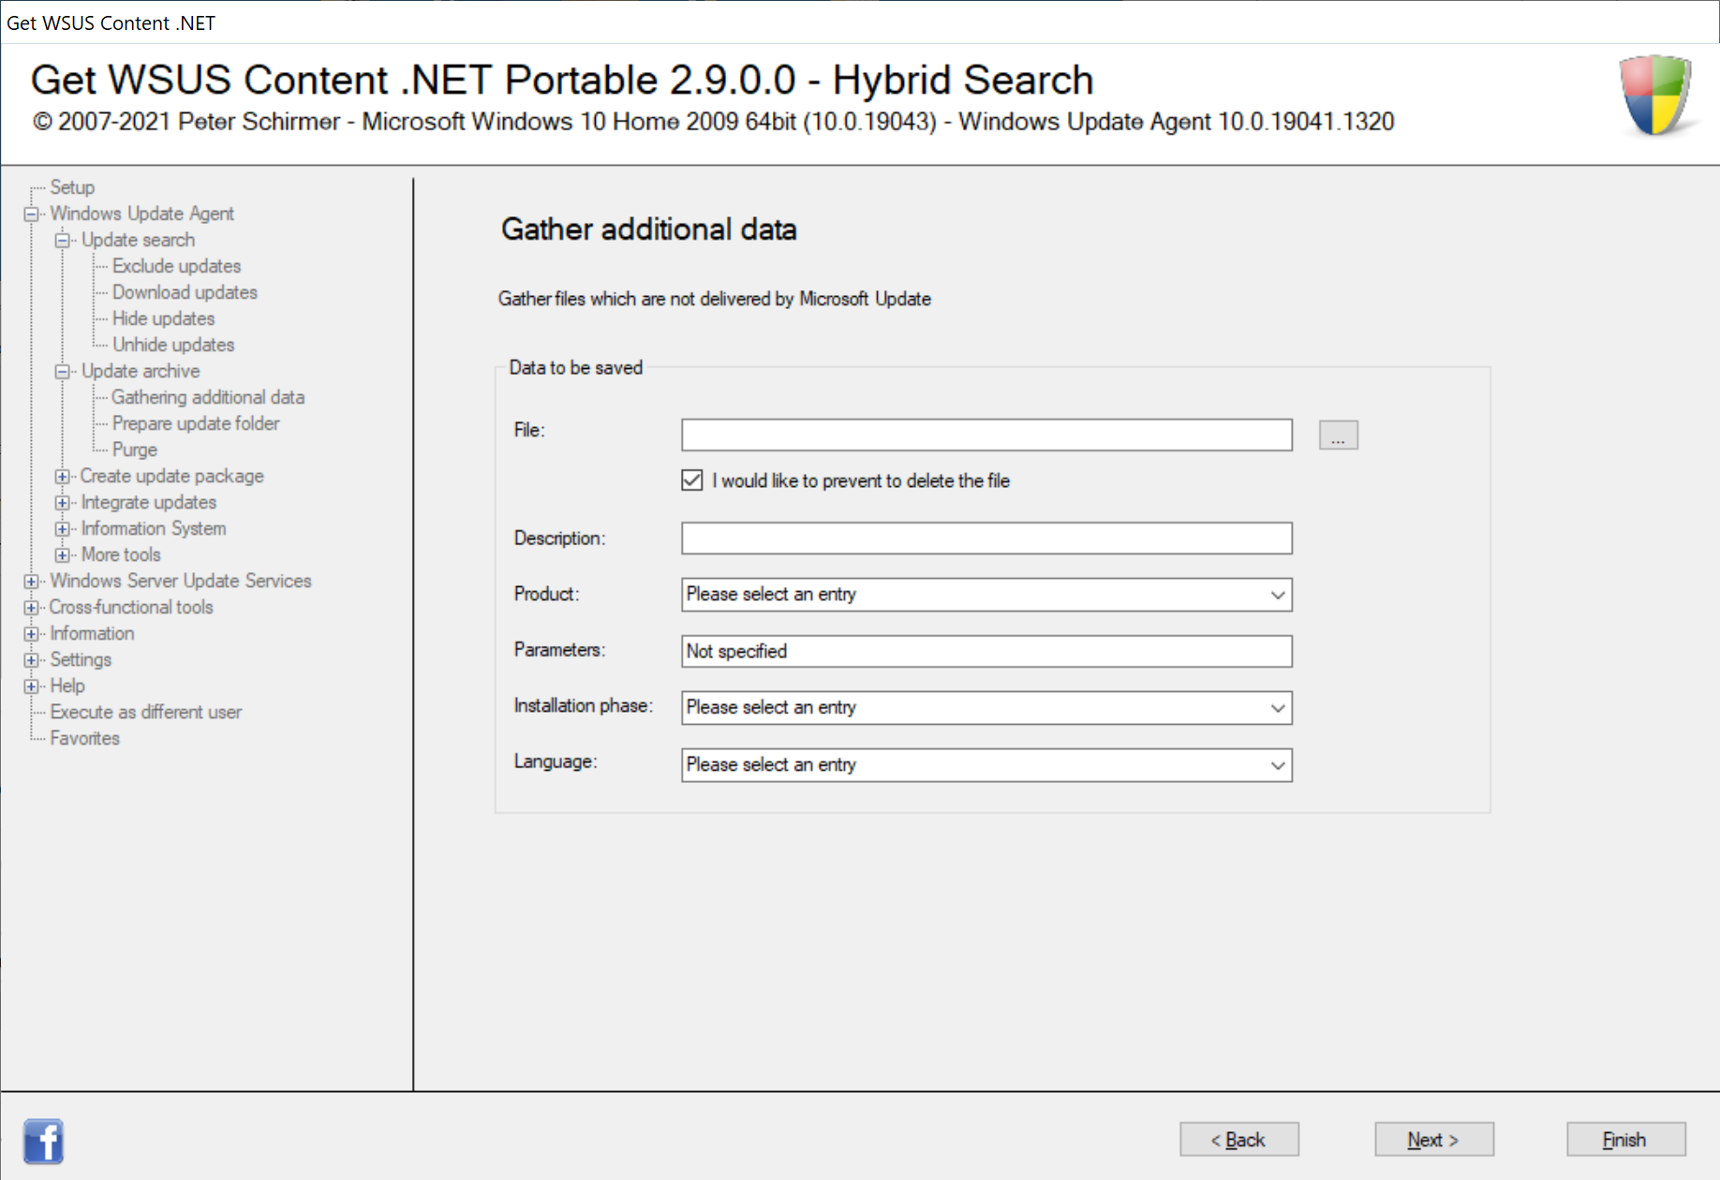Toggle the prevent file deletion checkbox
This screenshot has height=1180, width=1720.
[x=692, y=480]
